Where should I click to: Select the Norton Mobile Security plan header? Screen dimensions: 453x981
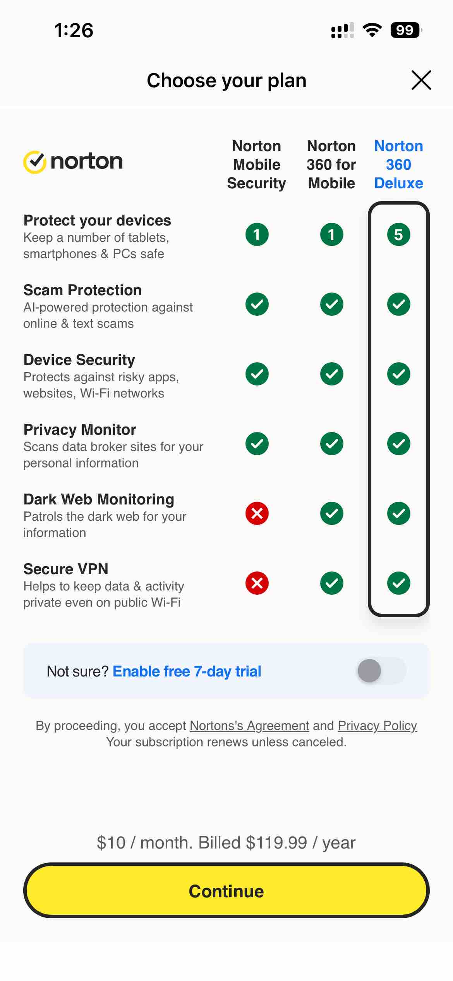257,164
